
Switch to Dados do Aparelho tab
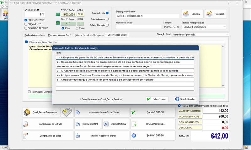[35, 35]
